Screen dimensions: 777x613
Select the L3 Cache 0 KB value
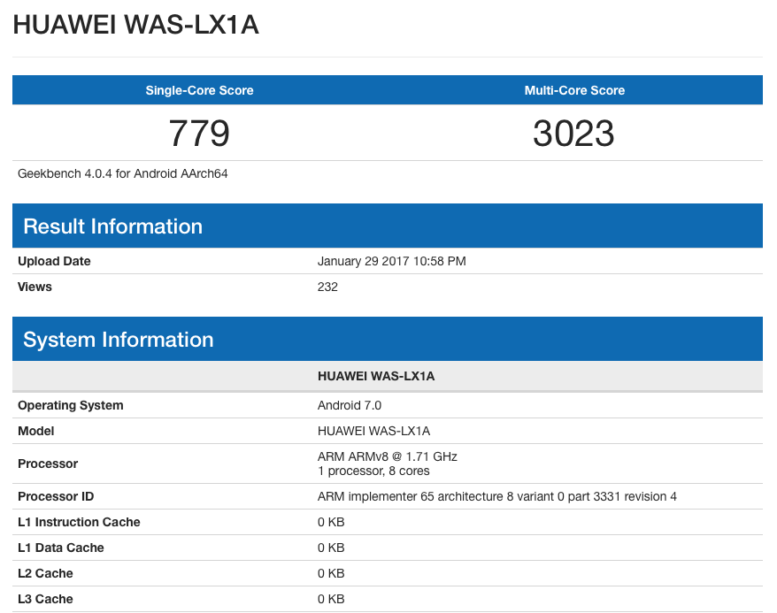[331, 599]
